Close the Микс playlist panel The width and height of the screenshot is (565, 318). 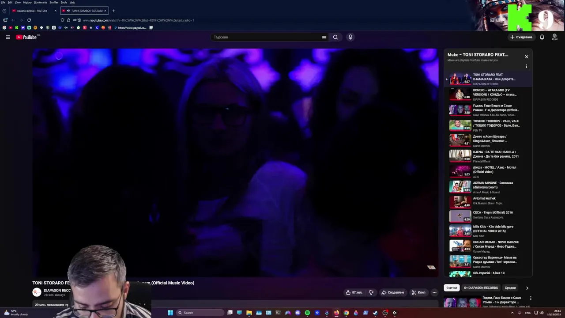[526, 57]
